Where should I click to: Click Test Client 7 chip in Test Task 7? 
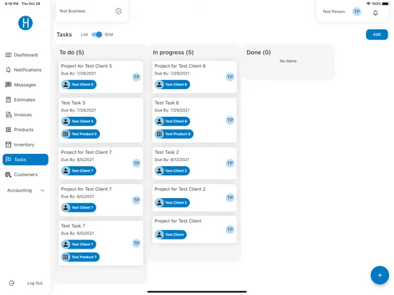(79, 244)
